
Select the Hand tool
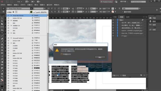tap(2, 74)
